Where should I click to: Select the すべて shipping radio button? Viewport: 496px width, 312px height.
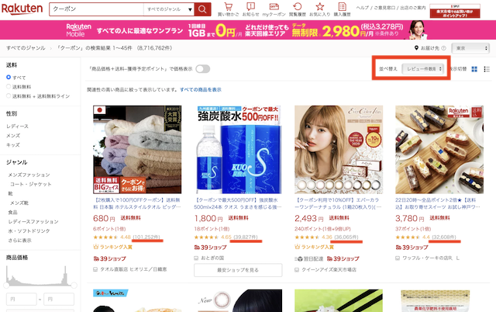(x=9, y=77)
